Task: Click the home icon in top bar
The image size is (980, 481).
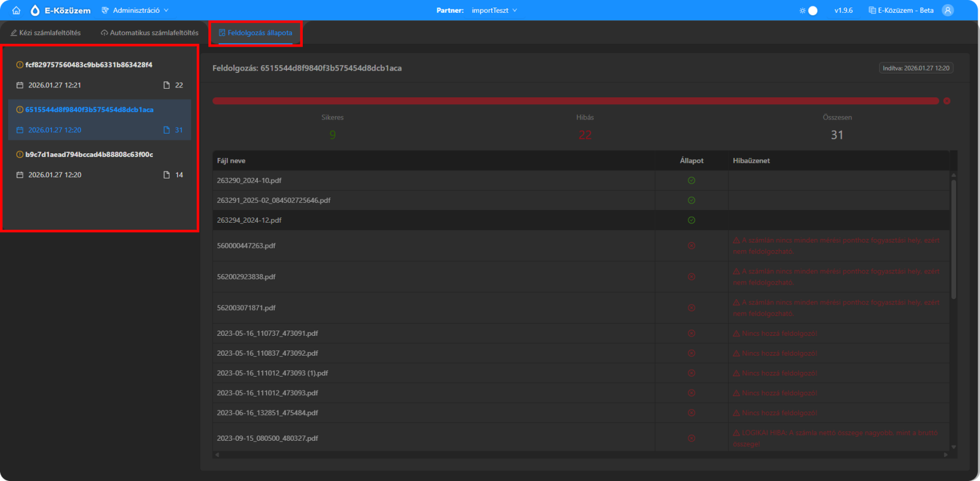Action: click(x=16, y=10)
